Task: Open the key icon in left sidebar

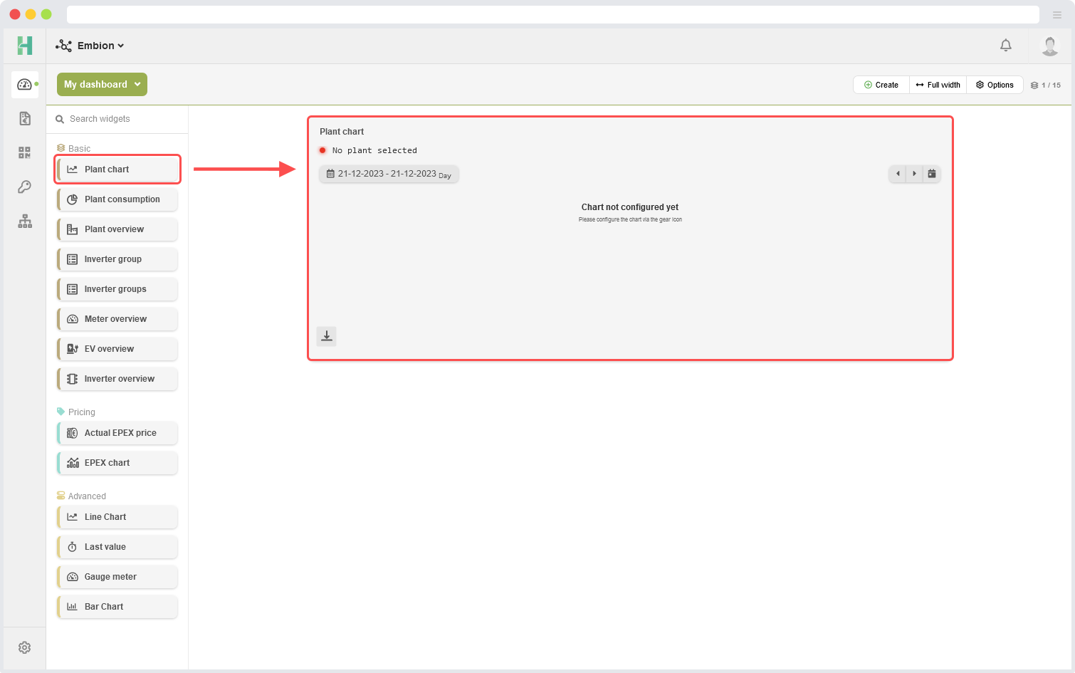Action: [x=25, y=187]
